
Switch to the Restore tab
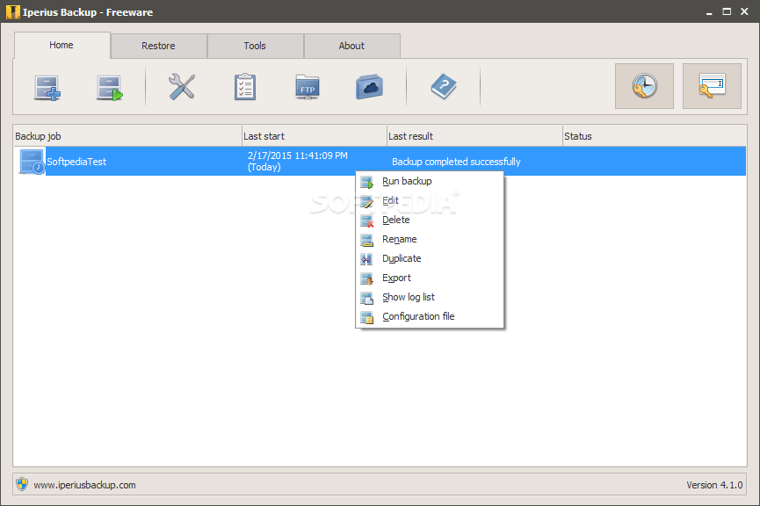tap(158, 46)
